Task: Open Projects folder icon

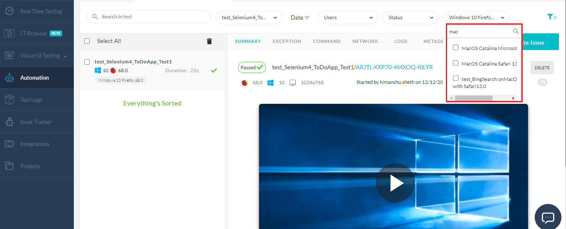Action: (x=9, y=166)
